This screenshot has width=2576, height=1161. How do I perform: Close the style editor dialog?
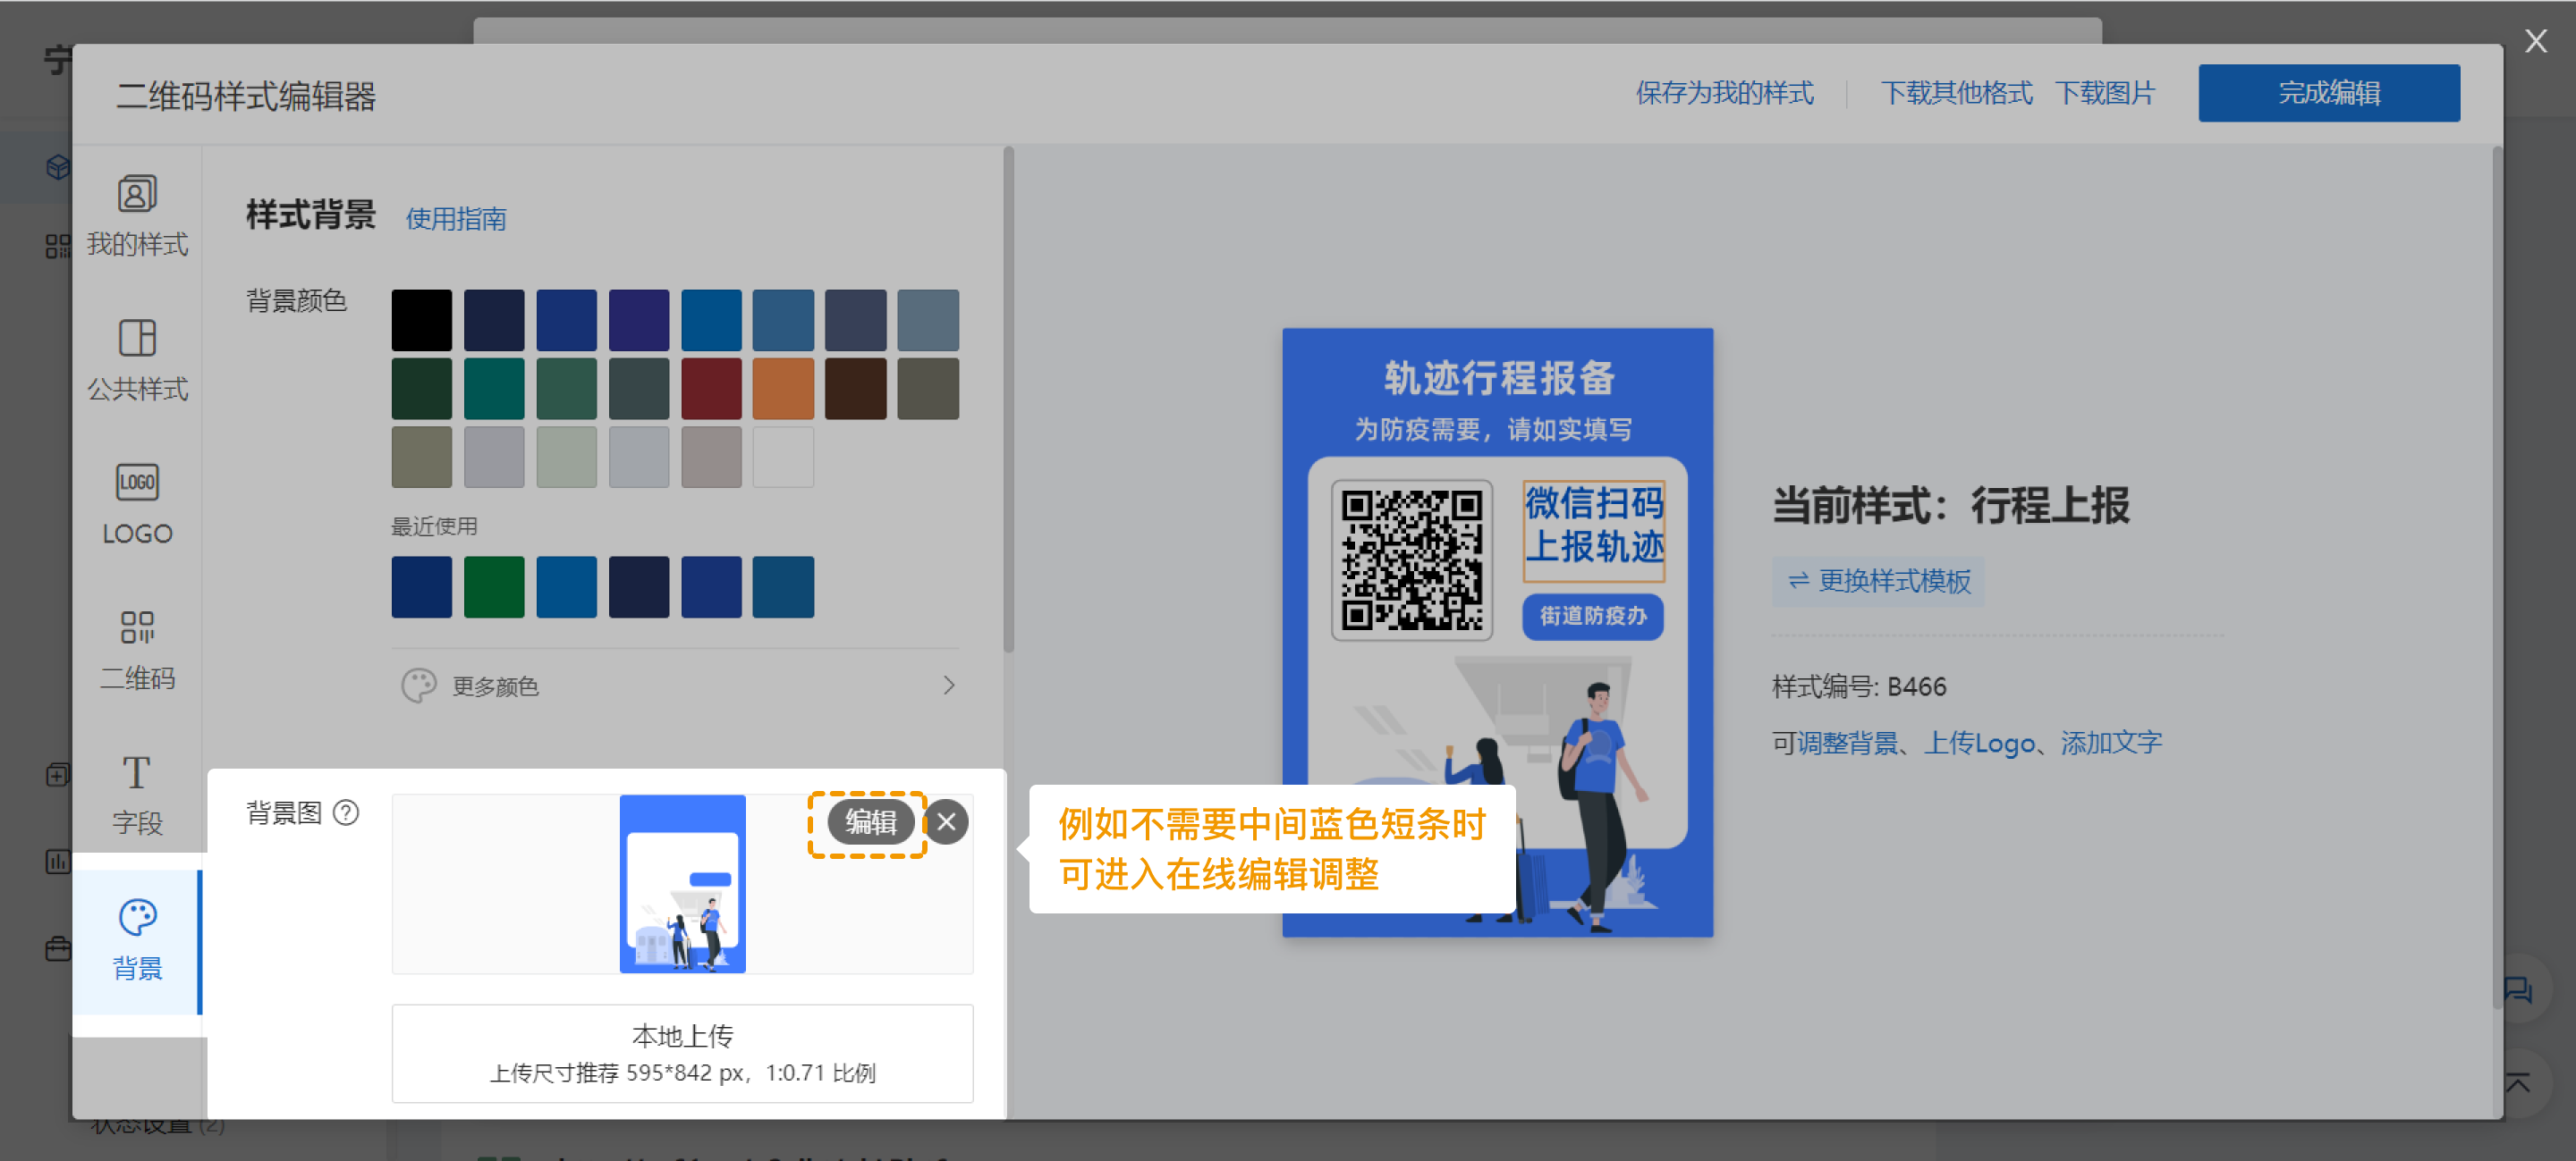click(2535, 41)
